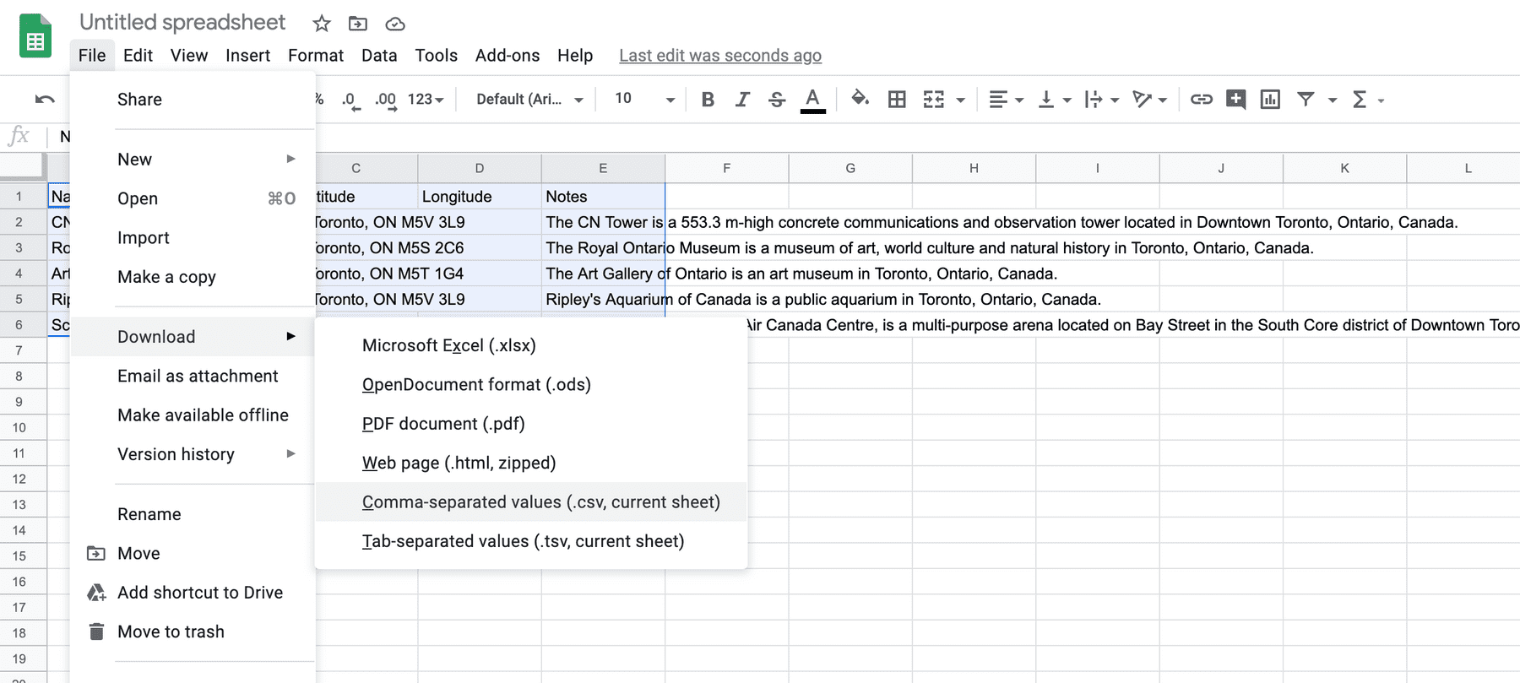Open the Data menu
Screen dimensions: 1520x683
pyautogui.click(x=379, y=56)
